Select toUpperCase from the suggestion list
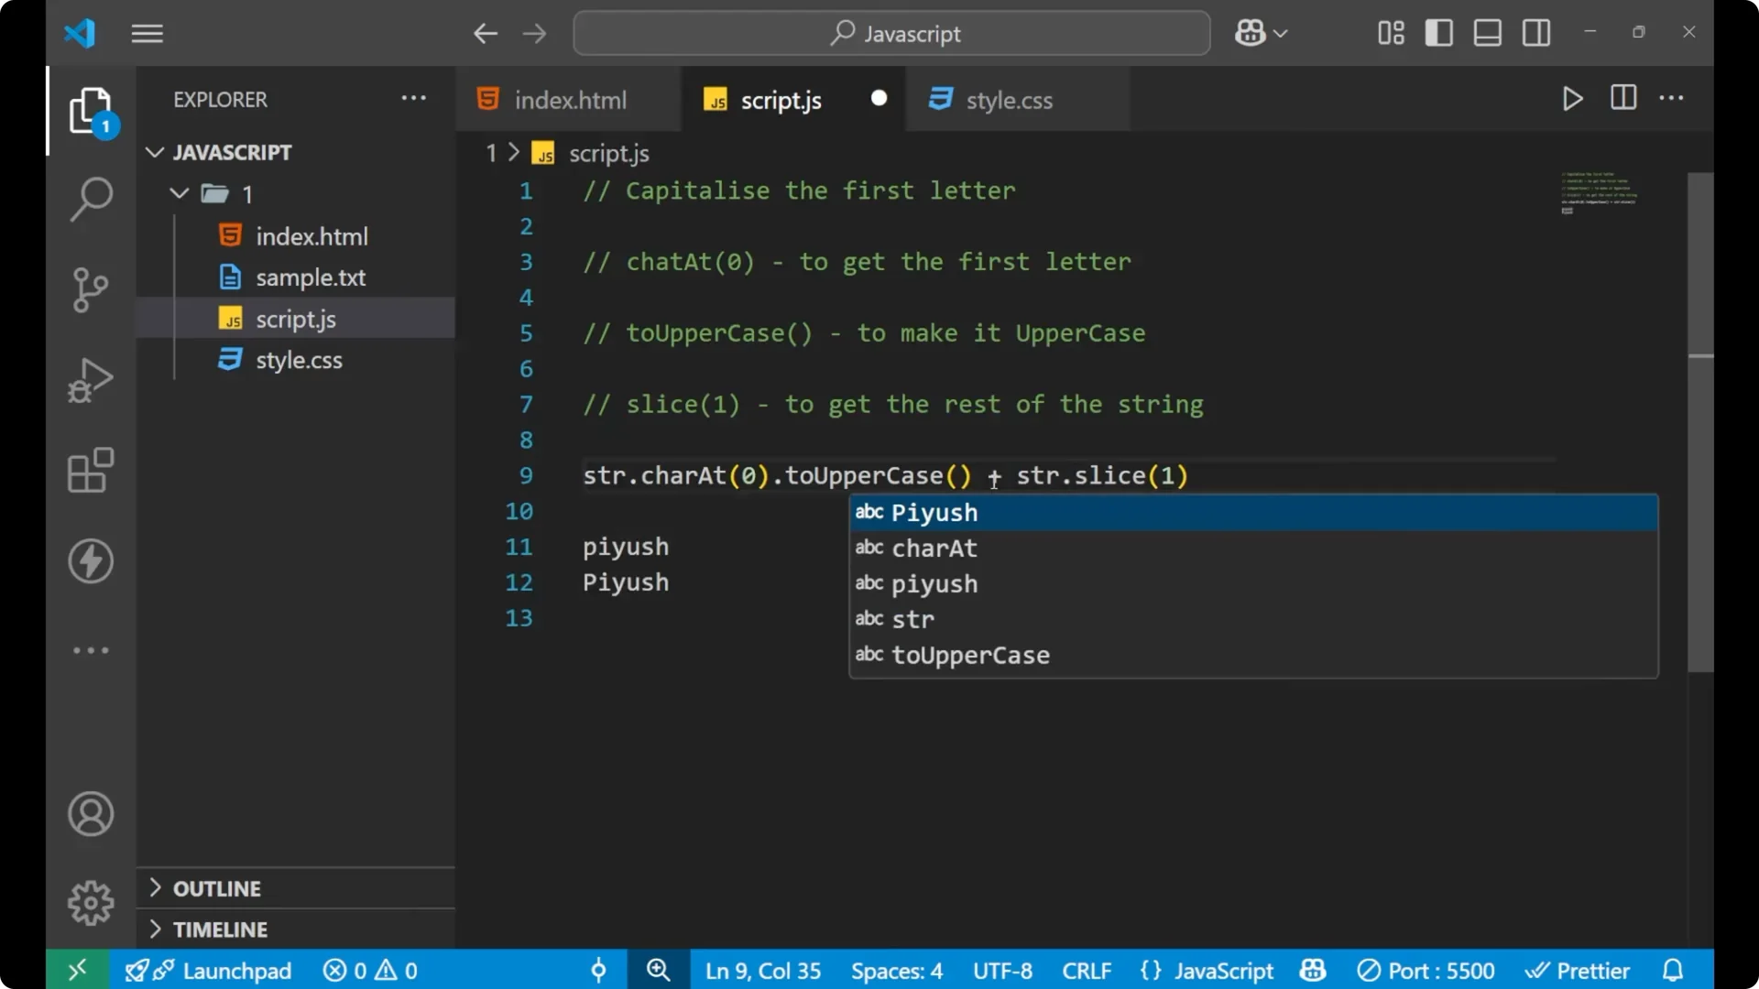The height and width of the screenshot is (989, 1759). (x=970, y=655)
